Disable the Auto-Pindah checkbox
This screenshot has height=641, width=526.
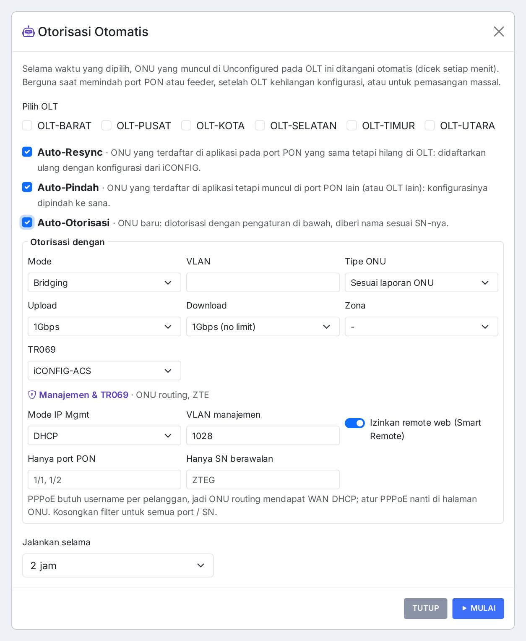click(27, 187)
